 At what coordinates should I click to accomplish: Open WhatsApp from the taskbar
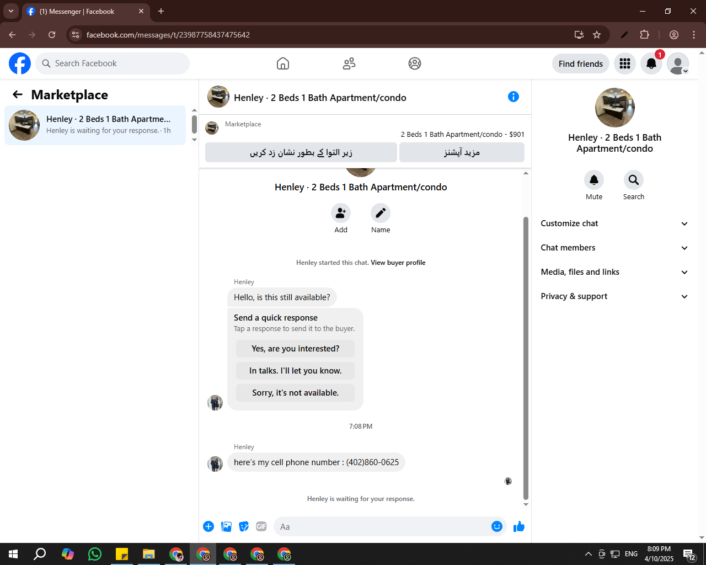tap(95, 554)
